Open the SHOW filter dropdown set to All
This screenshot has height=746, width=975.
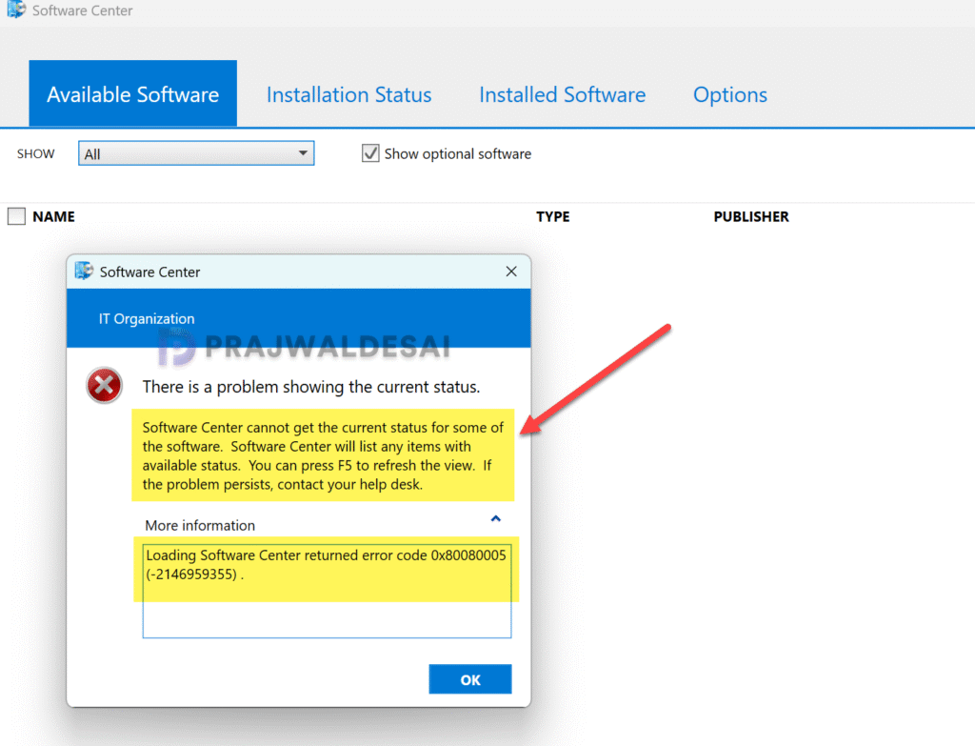click(x=196, y=153)
